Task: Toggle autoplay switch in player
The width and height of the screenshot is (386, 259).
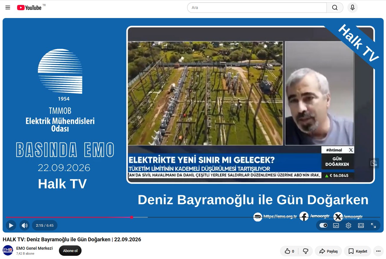Action: [323, 225]
